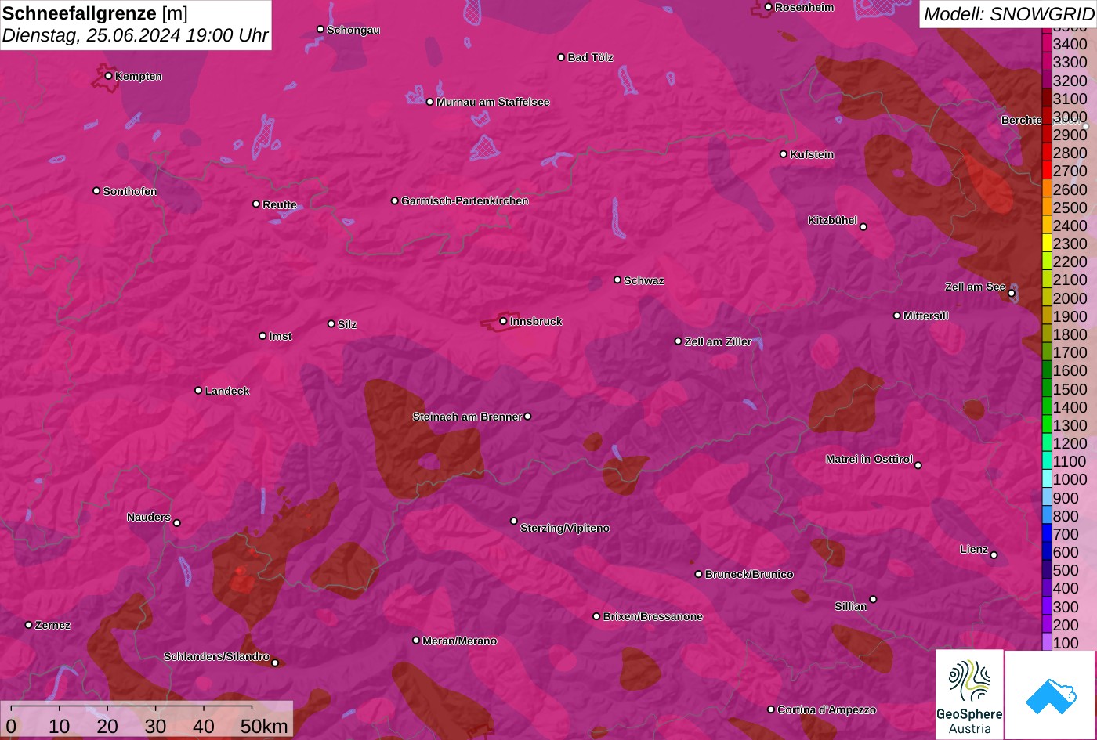Click the Bad Tölz location marker

[561, 57]
